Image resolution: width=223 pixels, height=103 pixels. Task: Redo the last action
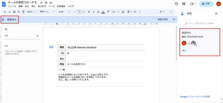(9, 12)
